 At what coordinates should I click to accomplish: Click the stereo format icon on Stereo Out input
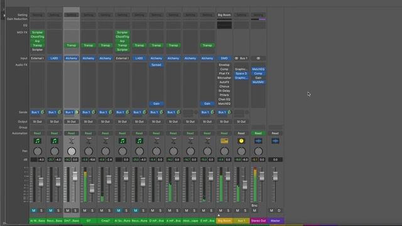[258, 58]
